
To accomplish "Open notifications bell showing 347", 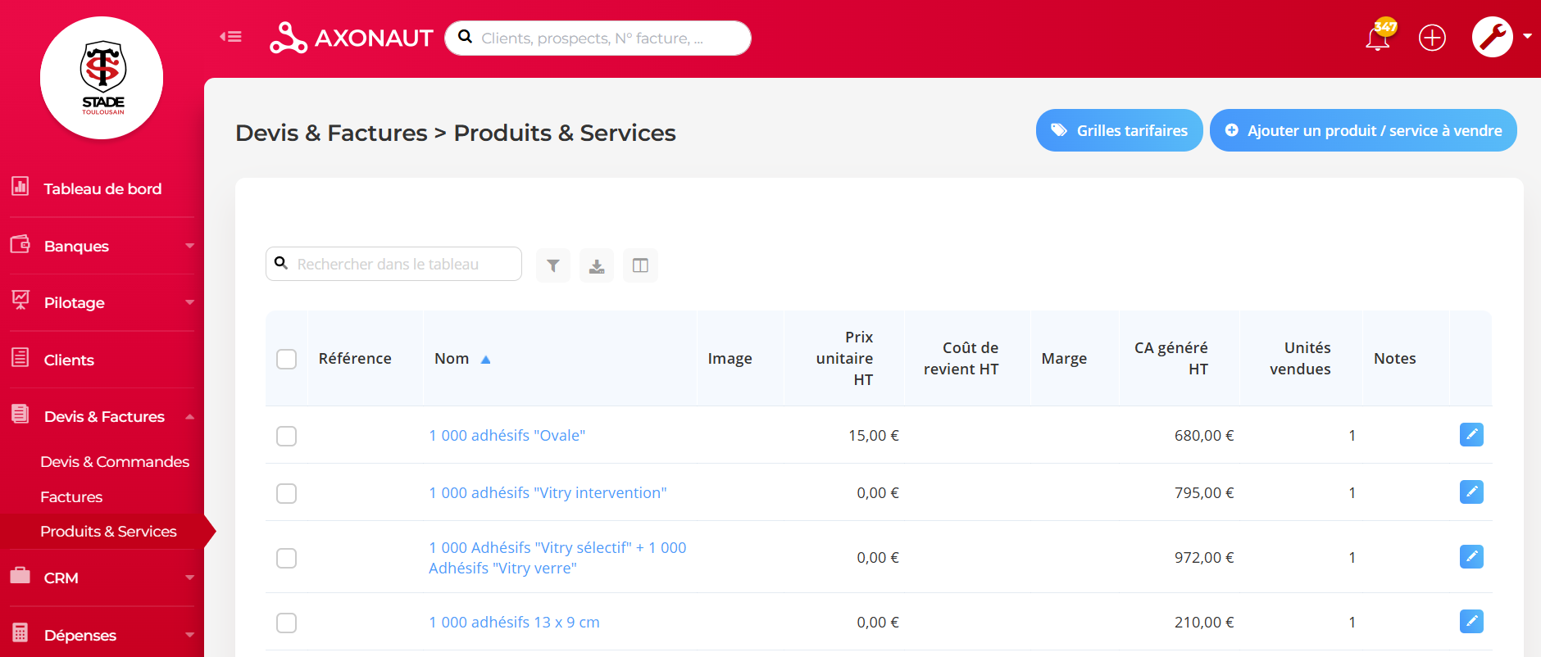I will 1379,37.
